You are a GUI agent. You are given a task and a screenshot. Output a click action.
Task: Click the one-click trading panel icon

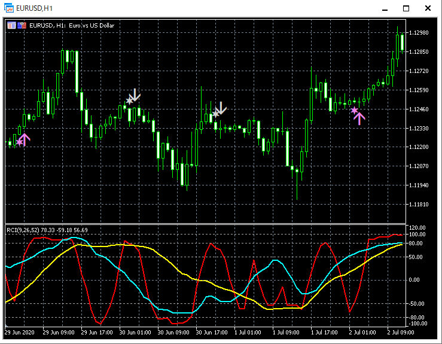tap(22, 25)
